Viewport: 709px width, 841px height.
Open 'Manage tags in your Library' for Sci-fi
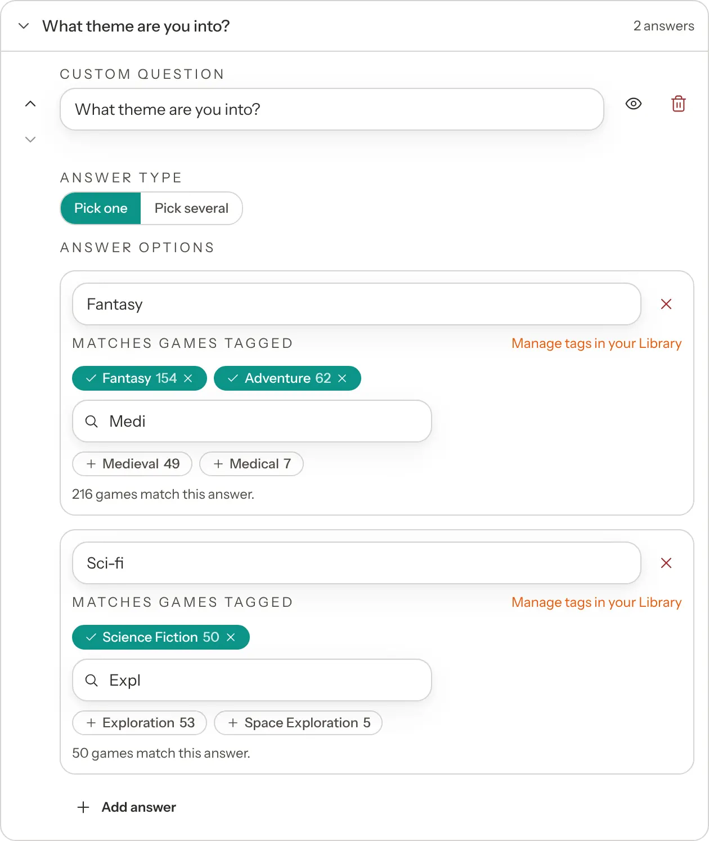(x=596, y=602)
